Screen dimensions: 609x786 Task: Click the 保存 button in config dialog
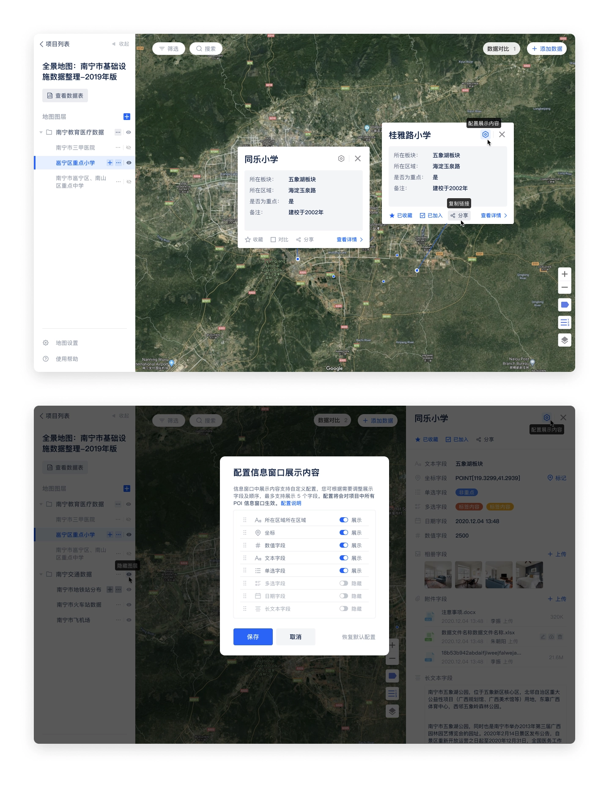point(252,637)
